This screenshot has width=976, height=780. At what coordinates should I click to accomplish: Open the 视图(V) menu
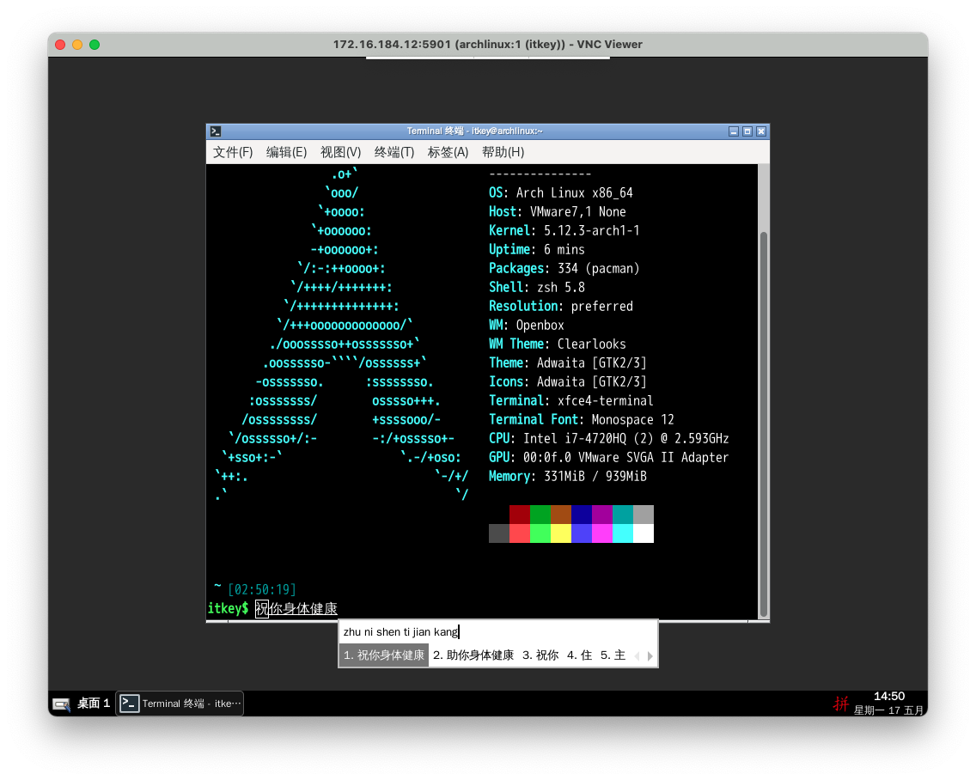click(340, 153)
